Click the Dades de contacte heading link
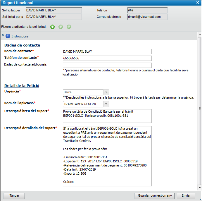Viewport: 202px width, 201px height. coord(22,45)
